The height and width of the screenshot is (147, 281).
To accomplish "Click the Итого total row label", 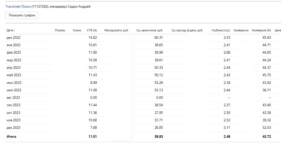I will pos(11,137).
